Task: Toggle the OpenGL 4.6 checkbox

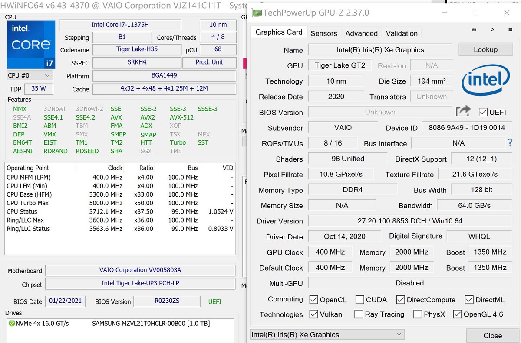Action: [x=457, y=314]
